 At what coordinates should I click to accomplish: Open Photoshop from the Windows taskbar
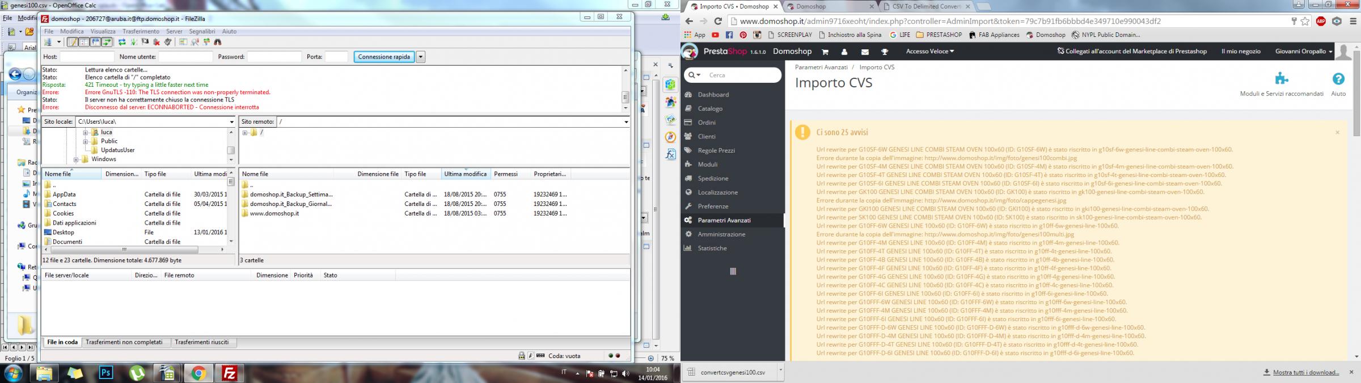click(106, 373)
